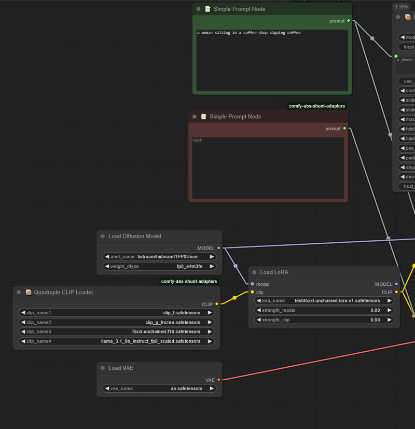Click the Quadruple CLIP Loader title
The height and width of the screenshot is (429, 415).
(x=63, y=292)
